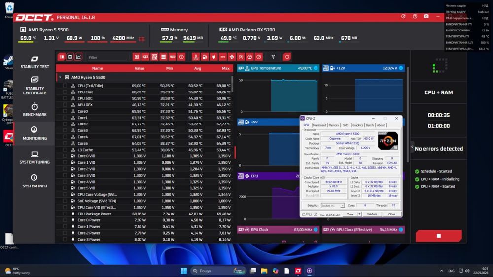Click the taskbar search box

[x=219, y=271]
